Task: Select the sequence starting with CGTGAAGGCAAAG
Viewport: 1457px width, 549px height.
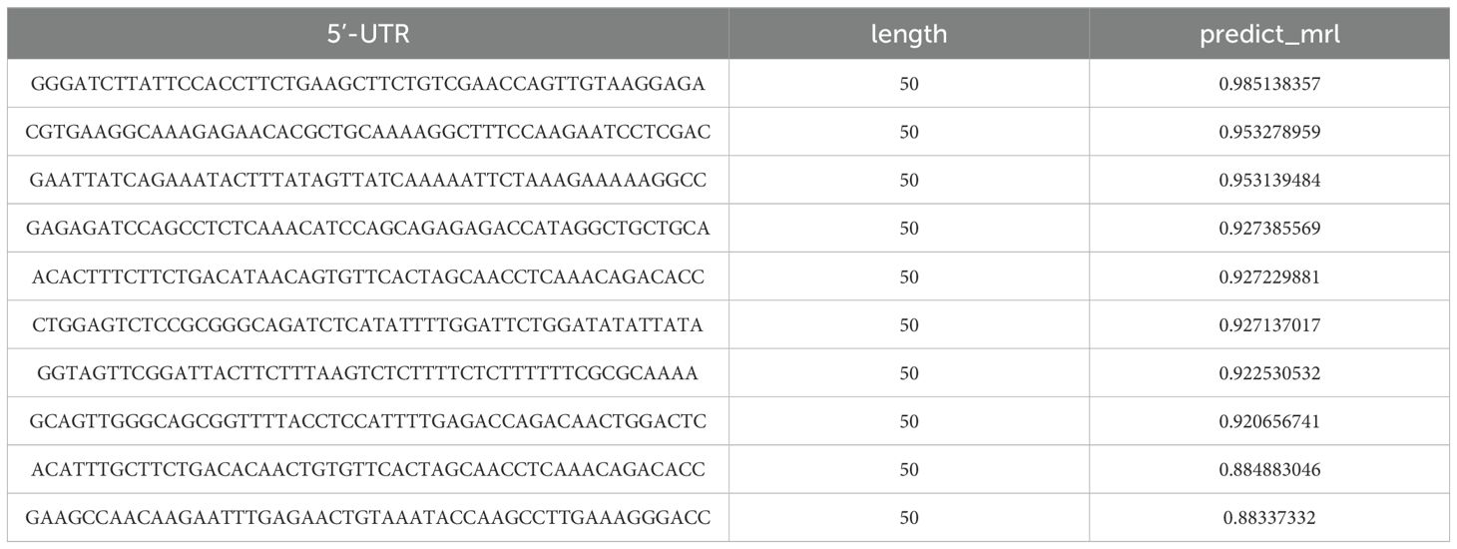Action: click(367, 132)
